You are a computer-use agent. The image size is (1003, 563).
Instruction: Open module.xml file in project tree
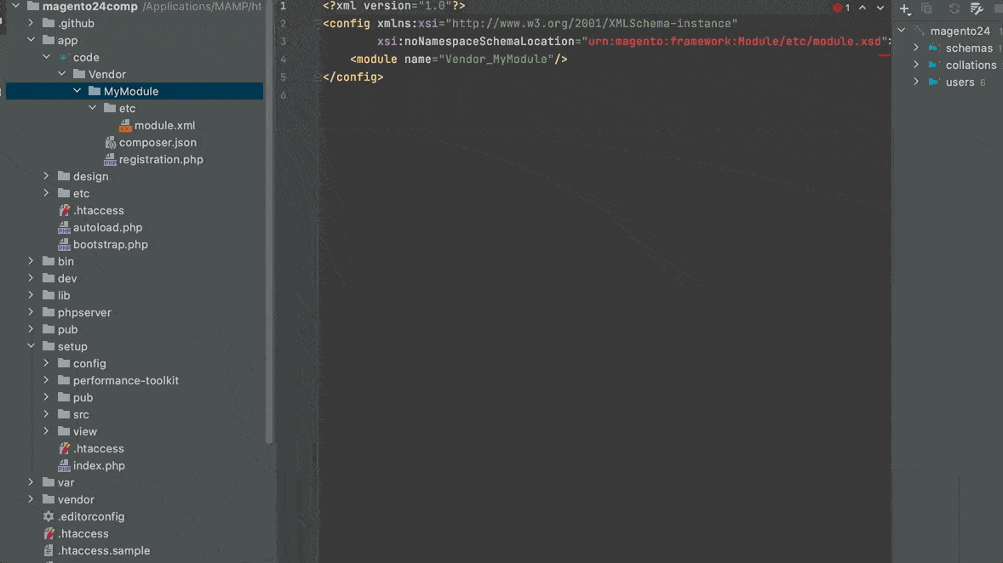pyautogui.click(x=164, y=125)
